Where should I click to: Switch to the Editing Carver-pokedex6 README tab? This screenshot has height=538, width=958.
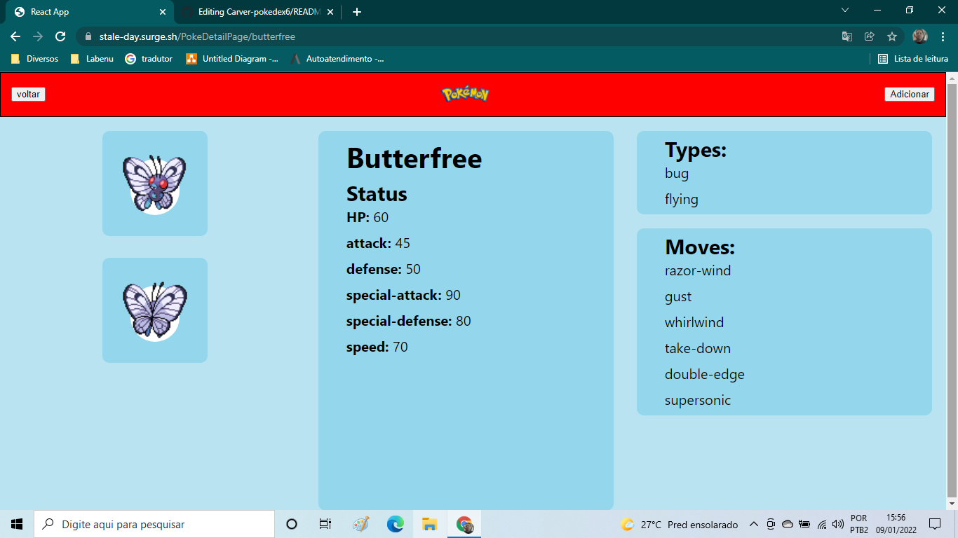tap(257, 12)
